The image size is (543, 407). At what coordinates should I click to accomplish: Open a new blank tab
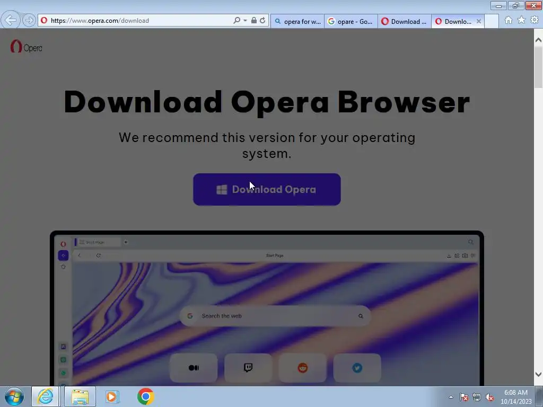492,21
